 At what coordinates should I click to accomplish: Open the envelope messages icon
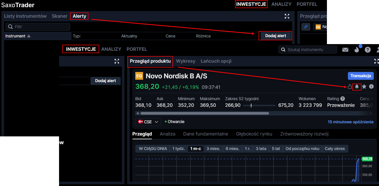pyautogui.click(x=345, y=50)
